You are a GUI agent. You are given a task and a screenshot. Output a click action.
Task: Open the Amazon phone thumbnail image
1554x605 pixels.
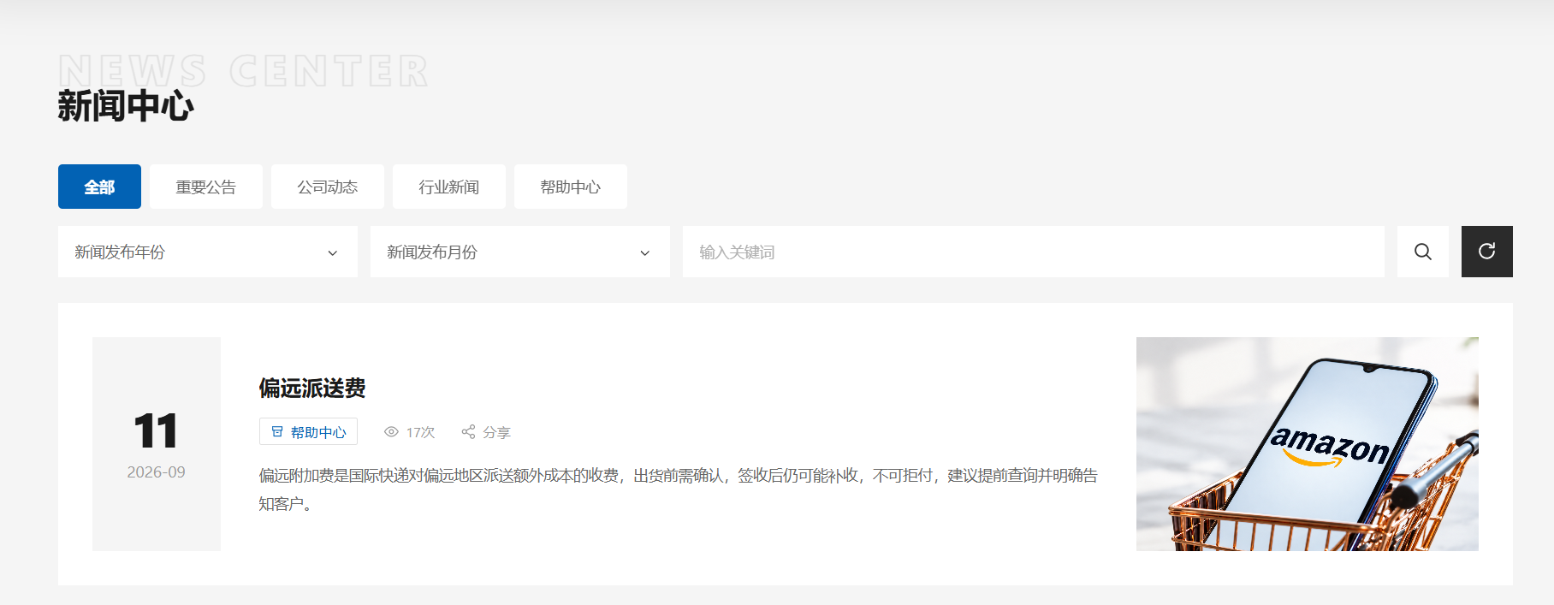click(1308, 444)
